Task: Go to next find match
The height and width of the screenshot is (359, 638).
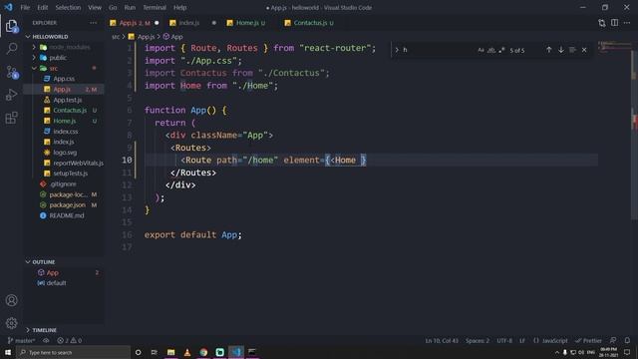Action: click(x=560, y=50)
